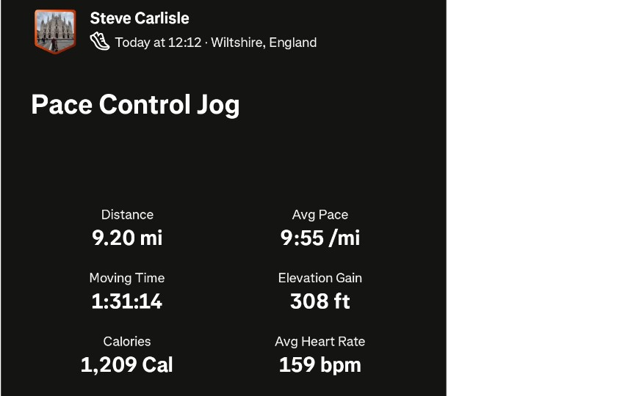Click the Calories stat label
Image resolution: width=617 pixels, height=396 pixels.
[x=127, y=342]
